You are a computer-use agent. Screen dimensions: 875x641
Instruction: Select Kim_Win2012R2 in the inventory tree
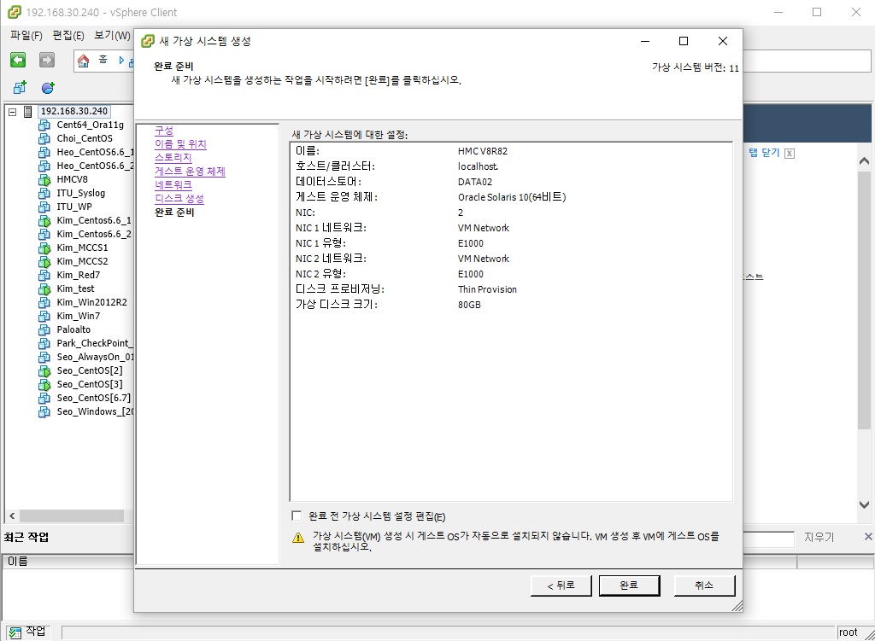[x=91, y=302]
